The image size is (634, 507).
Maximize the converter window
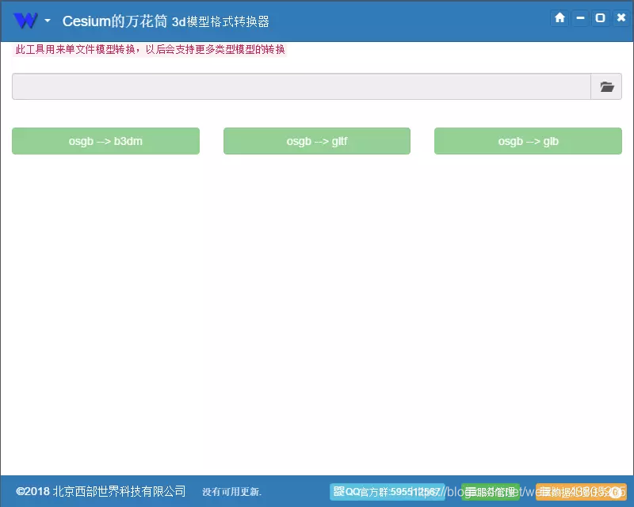(601, 18)
